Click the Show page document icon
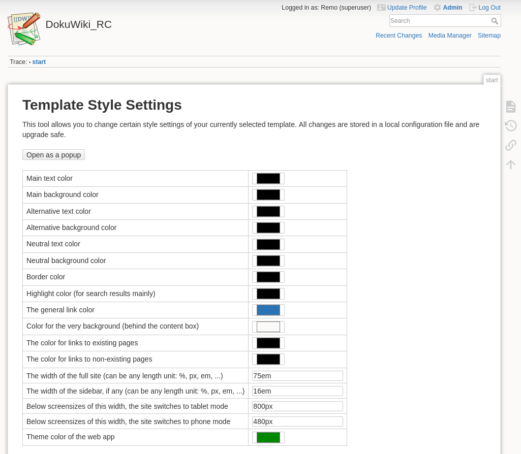This screenshot has height=454, width=521. (510, 106)
